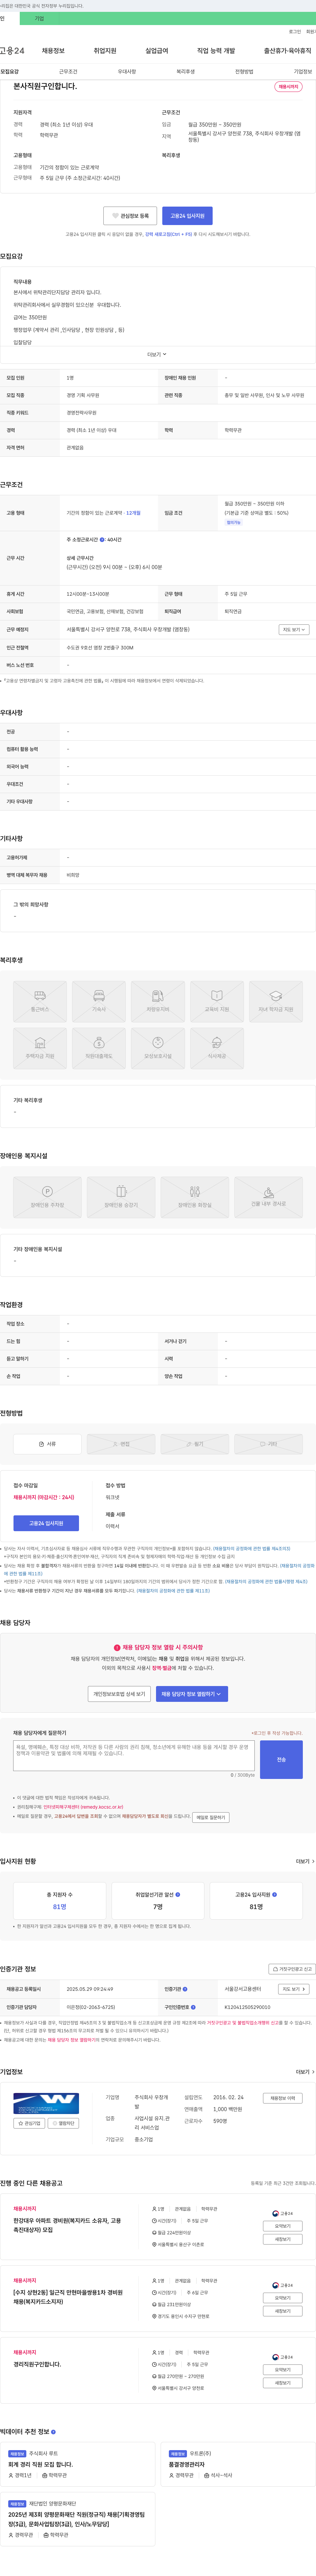Open 채용 담당자 정보 열람하기 dropdown
316x2576 pixels.
192,1694
